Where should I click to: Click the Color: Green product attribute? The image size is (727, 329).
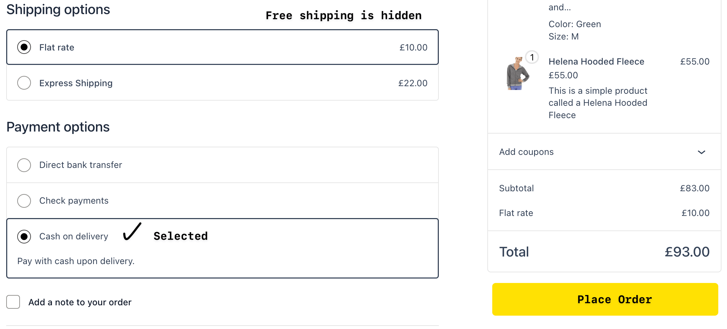click(x=575, y=24)
